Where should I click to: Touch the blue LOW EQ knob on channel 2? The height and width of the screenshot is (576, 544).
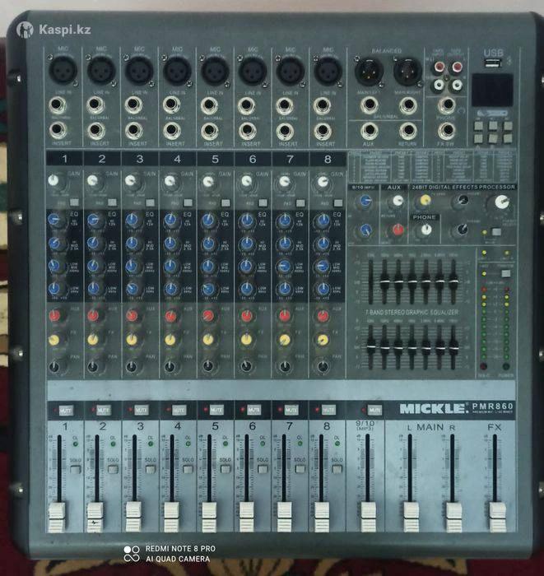(94, 289)
